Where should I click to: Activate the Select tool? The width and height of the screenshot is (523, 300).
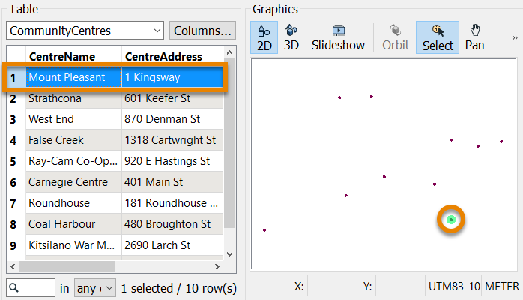pyautogui.click(x=438, y=37)
